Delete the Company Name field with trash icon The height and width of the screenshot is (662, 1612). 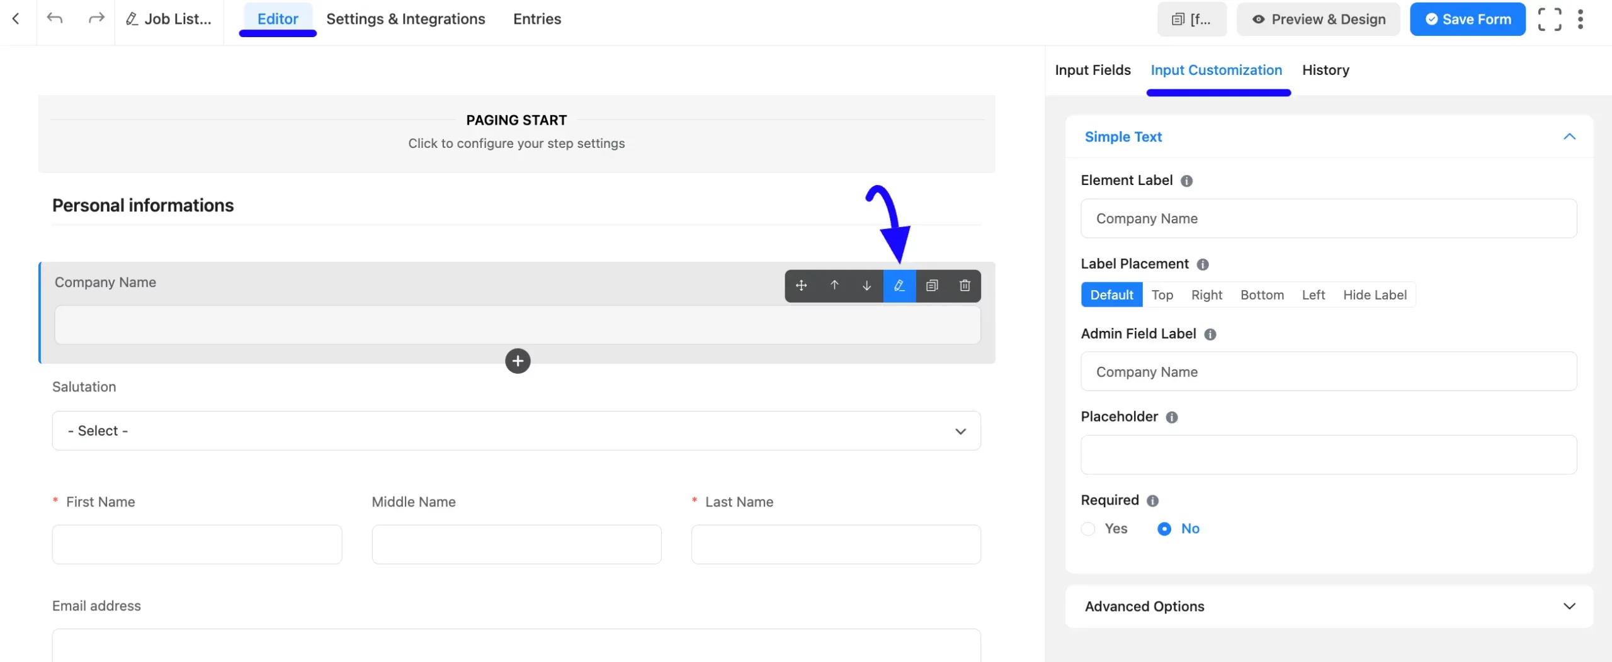[x=965, y=286]
